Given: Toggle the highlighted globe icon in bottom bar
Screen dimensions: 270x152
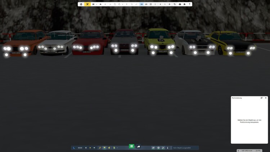Looking at the screenshot, I should (104, 148).
